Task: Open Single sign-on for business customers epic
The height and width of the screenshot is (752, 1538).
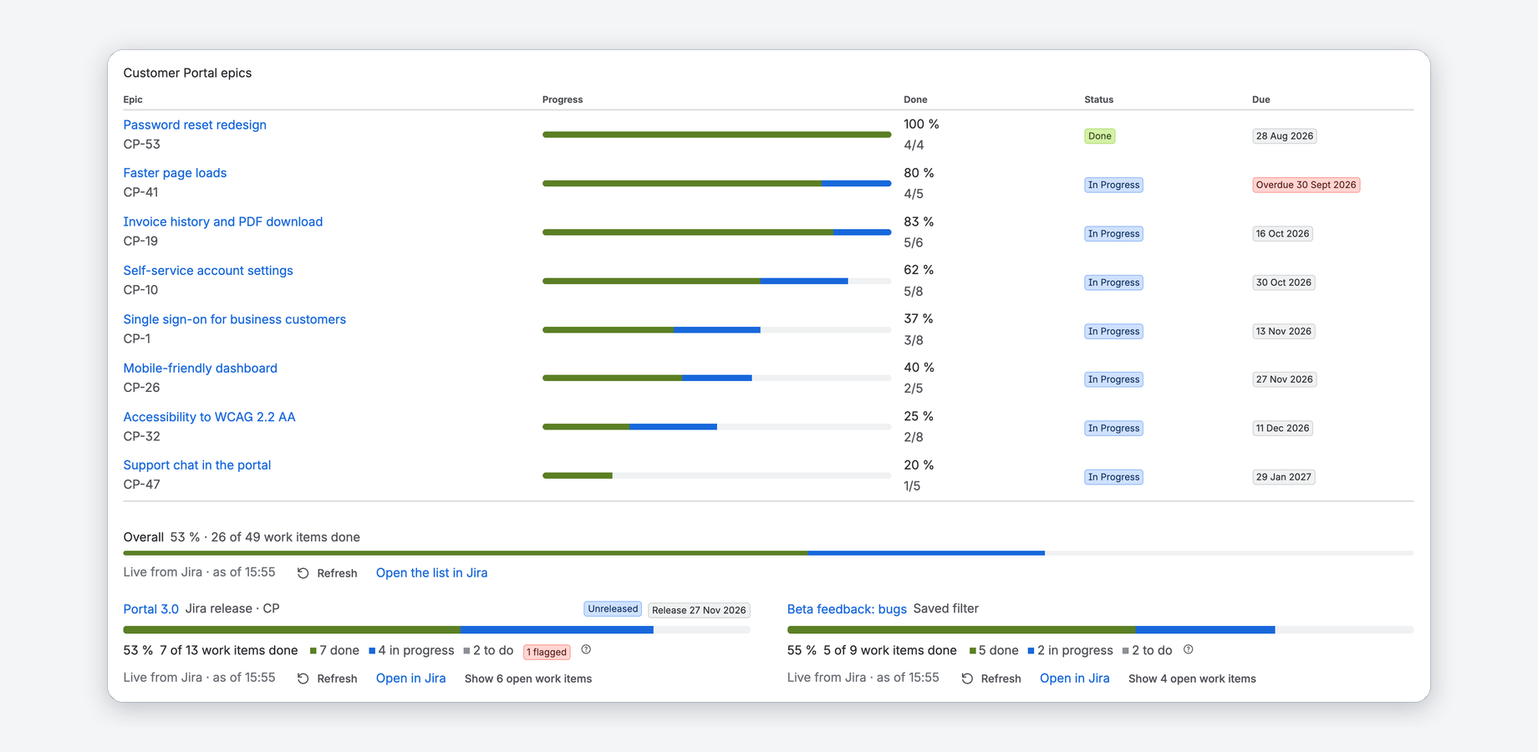Action: pyautogui.click(x=234, y=319)
